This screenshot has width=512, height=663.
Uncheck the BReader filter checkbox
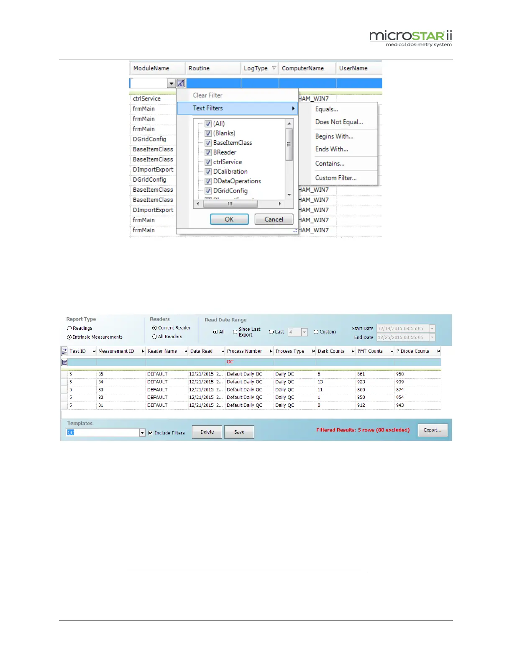[208, 152]
